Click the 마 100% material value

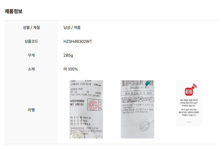[x=70, y=69]
